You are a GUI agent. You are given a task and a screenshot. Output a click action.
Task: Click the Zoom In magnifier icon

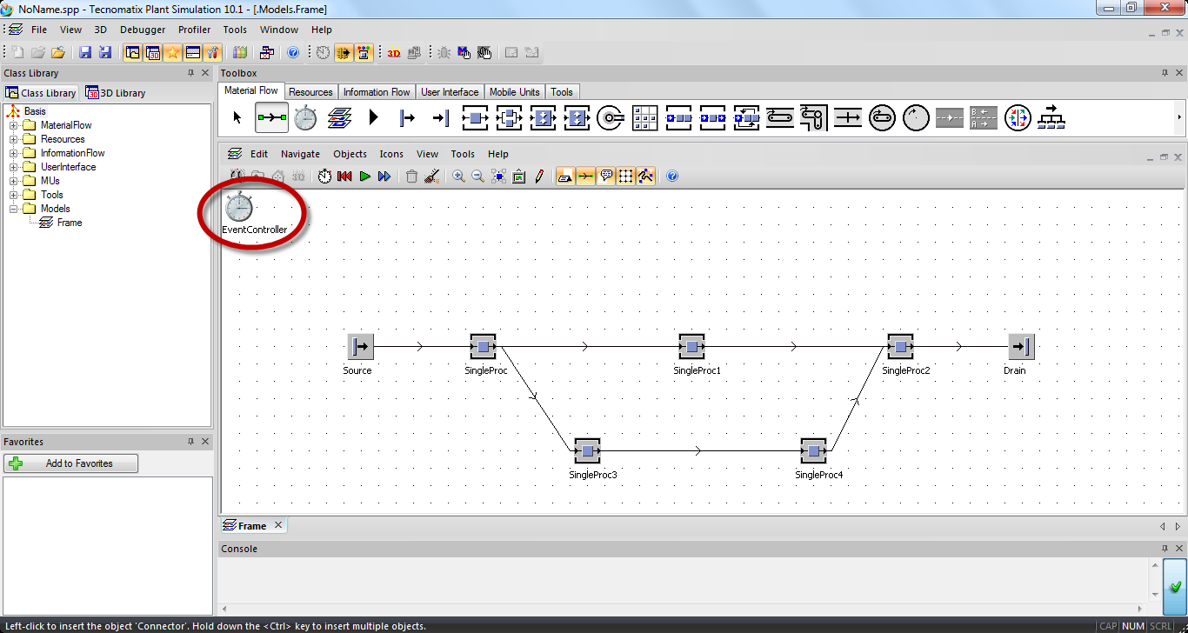pos(458,177)
